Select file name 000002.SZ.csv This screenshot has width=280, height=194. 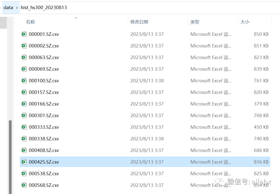[44, 46]
